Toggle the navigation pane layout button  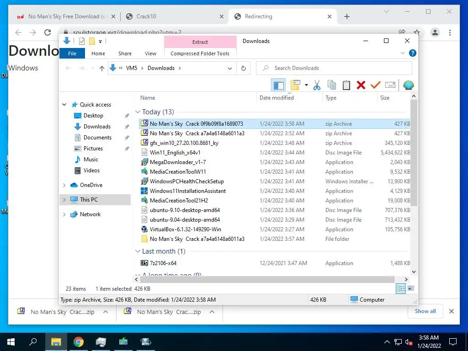(x=278, y=85)
